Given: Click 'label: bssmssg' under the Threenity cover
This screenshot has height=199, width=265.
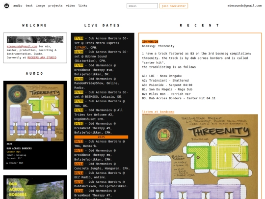Looking at the screenshot, I should click(x=16, y=155).
